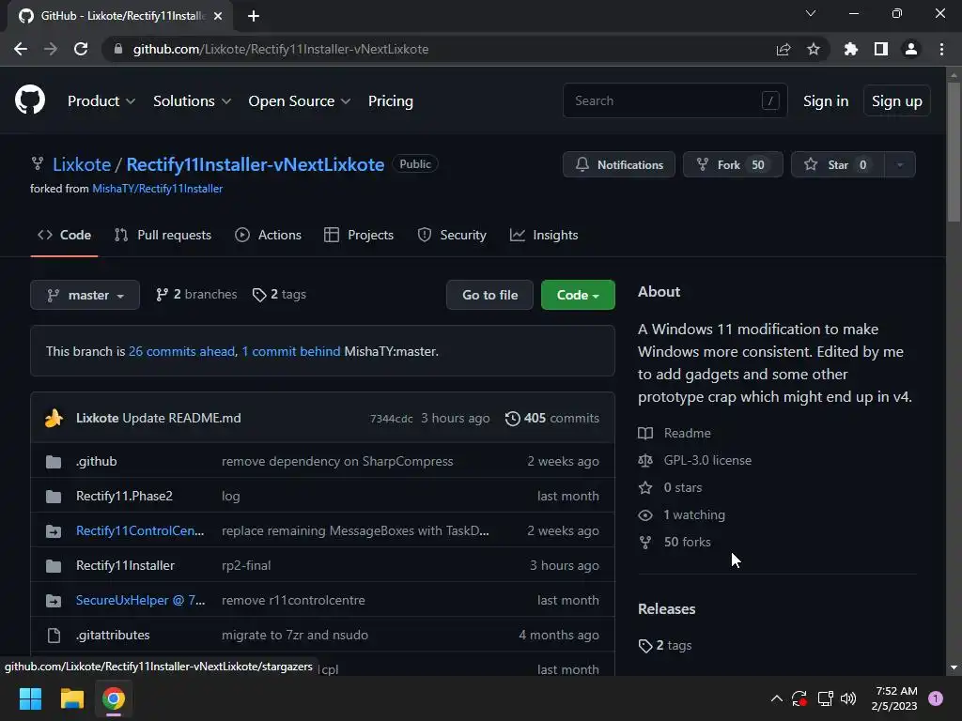962x721 pixels.
Task: Click Sign in
Action: click(826, 101)
